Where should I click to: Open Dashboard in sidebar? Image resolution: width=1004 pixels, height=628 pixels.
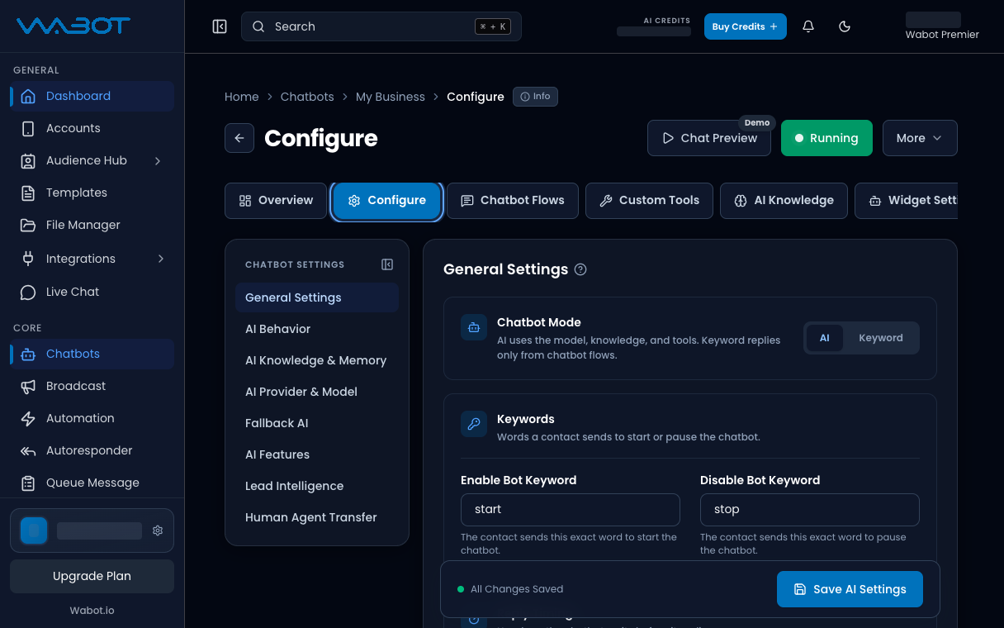92,96
